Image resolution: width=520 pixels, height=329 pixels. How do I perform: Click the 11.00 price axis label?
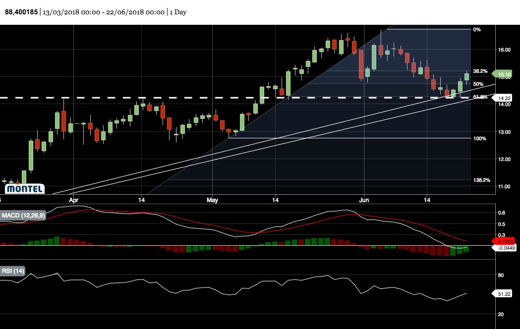tap(504, 186)
